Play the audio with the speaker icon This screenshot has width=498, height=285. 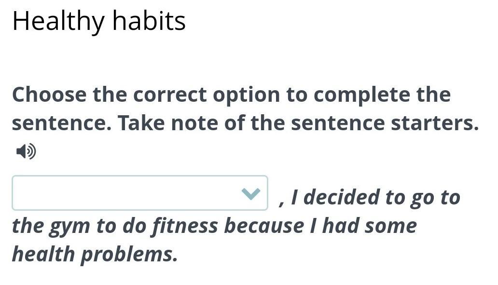pyautogui.click(x=26, y=152)
